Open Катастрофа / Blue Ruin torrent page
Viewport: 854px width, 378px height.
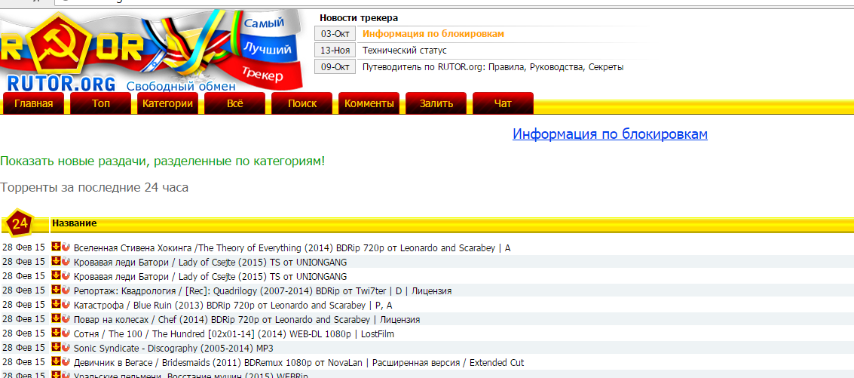(233, 305)
